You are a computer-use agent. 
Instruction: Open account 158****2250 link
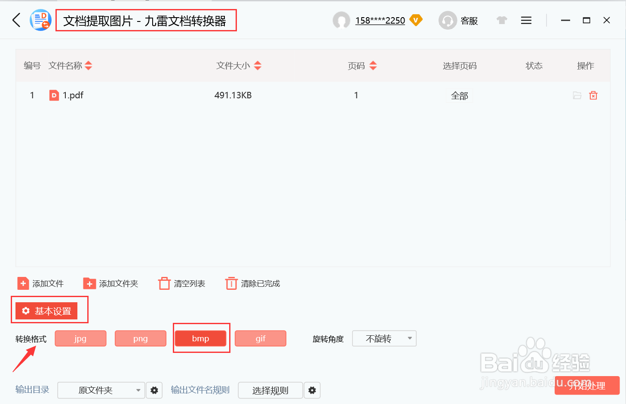380,21
